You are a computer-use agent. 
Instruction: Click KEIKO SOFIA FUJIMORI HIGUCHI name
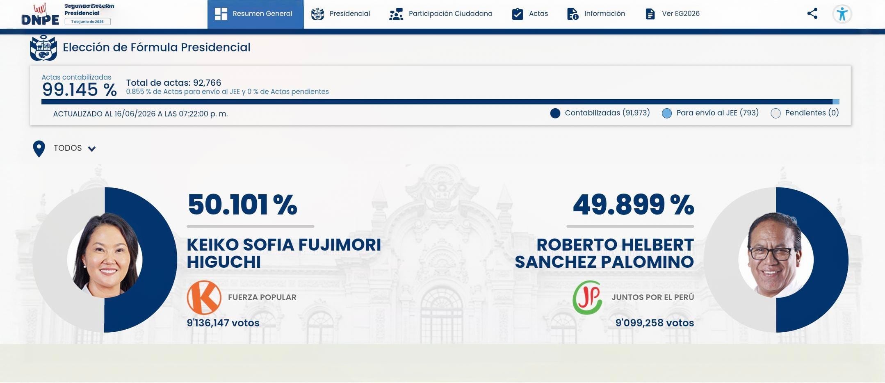click(x=284, y=253)
